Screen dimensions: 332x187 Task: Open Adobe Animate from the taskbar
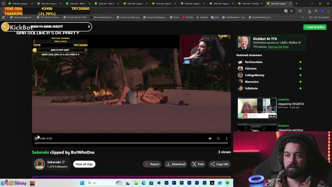coord(189,183)
